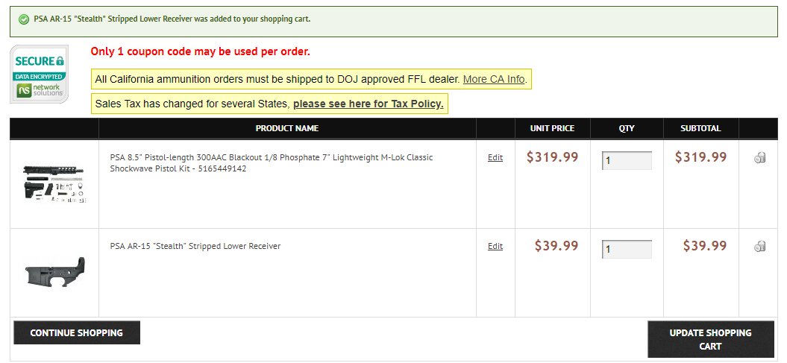This screenshot has width=787, height=363.
Task: Open the PSA 8.5" Pistol Kit product name
Action: pos(271,163)
